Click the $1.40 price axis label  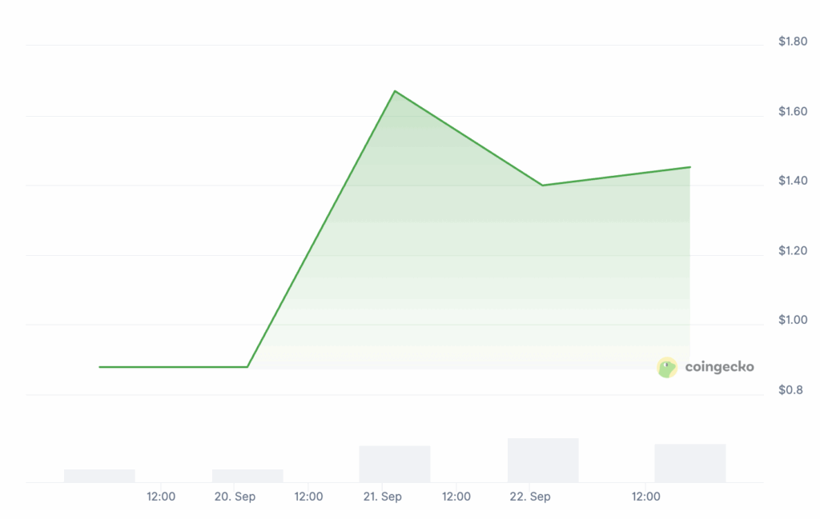(793, 181)
